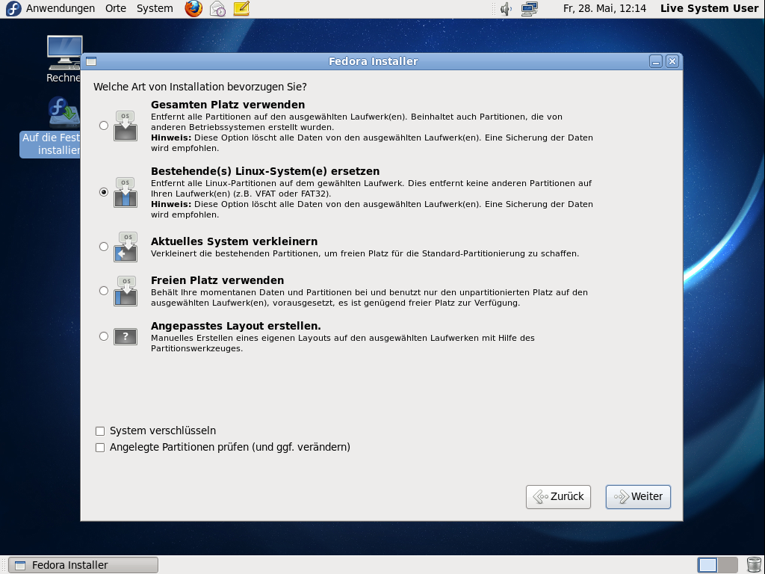Tick 'Angelegte Partitionen prüfen' checkbox
The height and width of the screenshot is (574, 765).
[x=100, y=448]
